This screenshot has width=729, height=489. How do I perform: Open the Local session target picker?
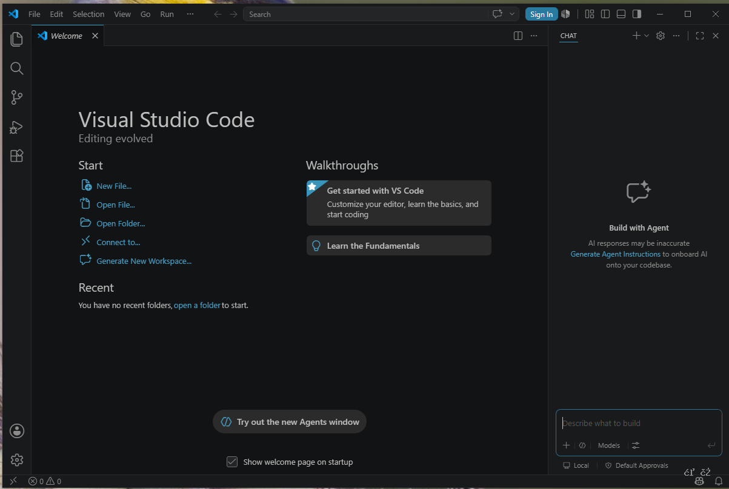pyautogui.click(x=576, y=465)
